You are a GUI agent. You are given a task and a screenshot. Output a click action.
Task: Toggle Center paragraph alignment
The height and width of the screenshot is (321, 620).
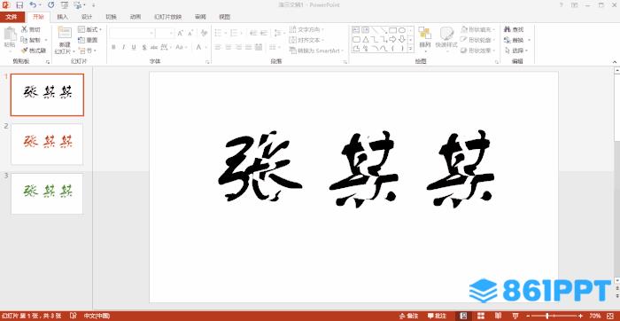pyautogui.click(x=229, y=47)
